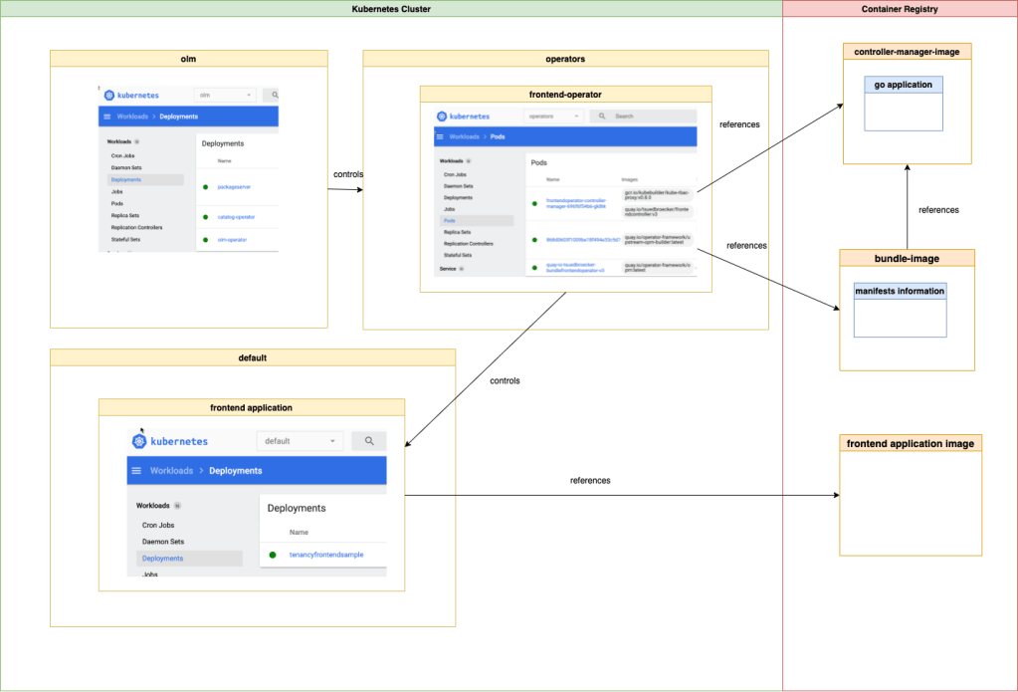This screenshot has width=1018, height=692.
Task: Click the search magnifier icon in the default dashboard
Action: pos(369,441)
